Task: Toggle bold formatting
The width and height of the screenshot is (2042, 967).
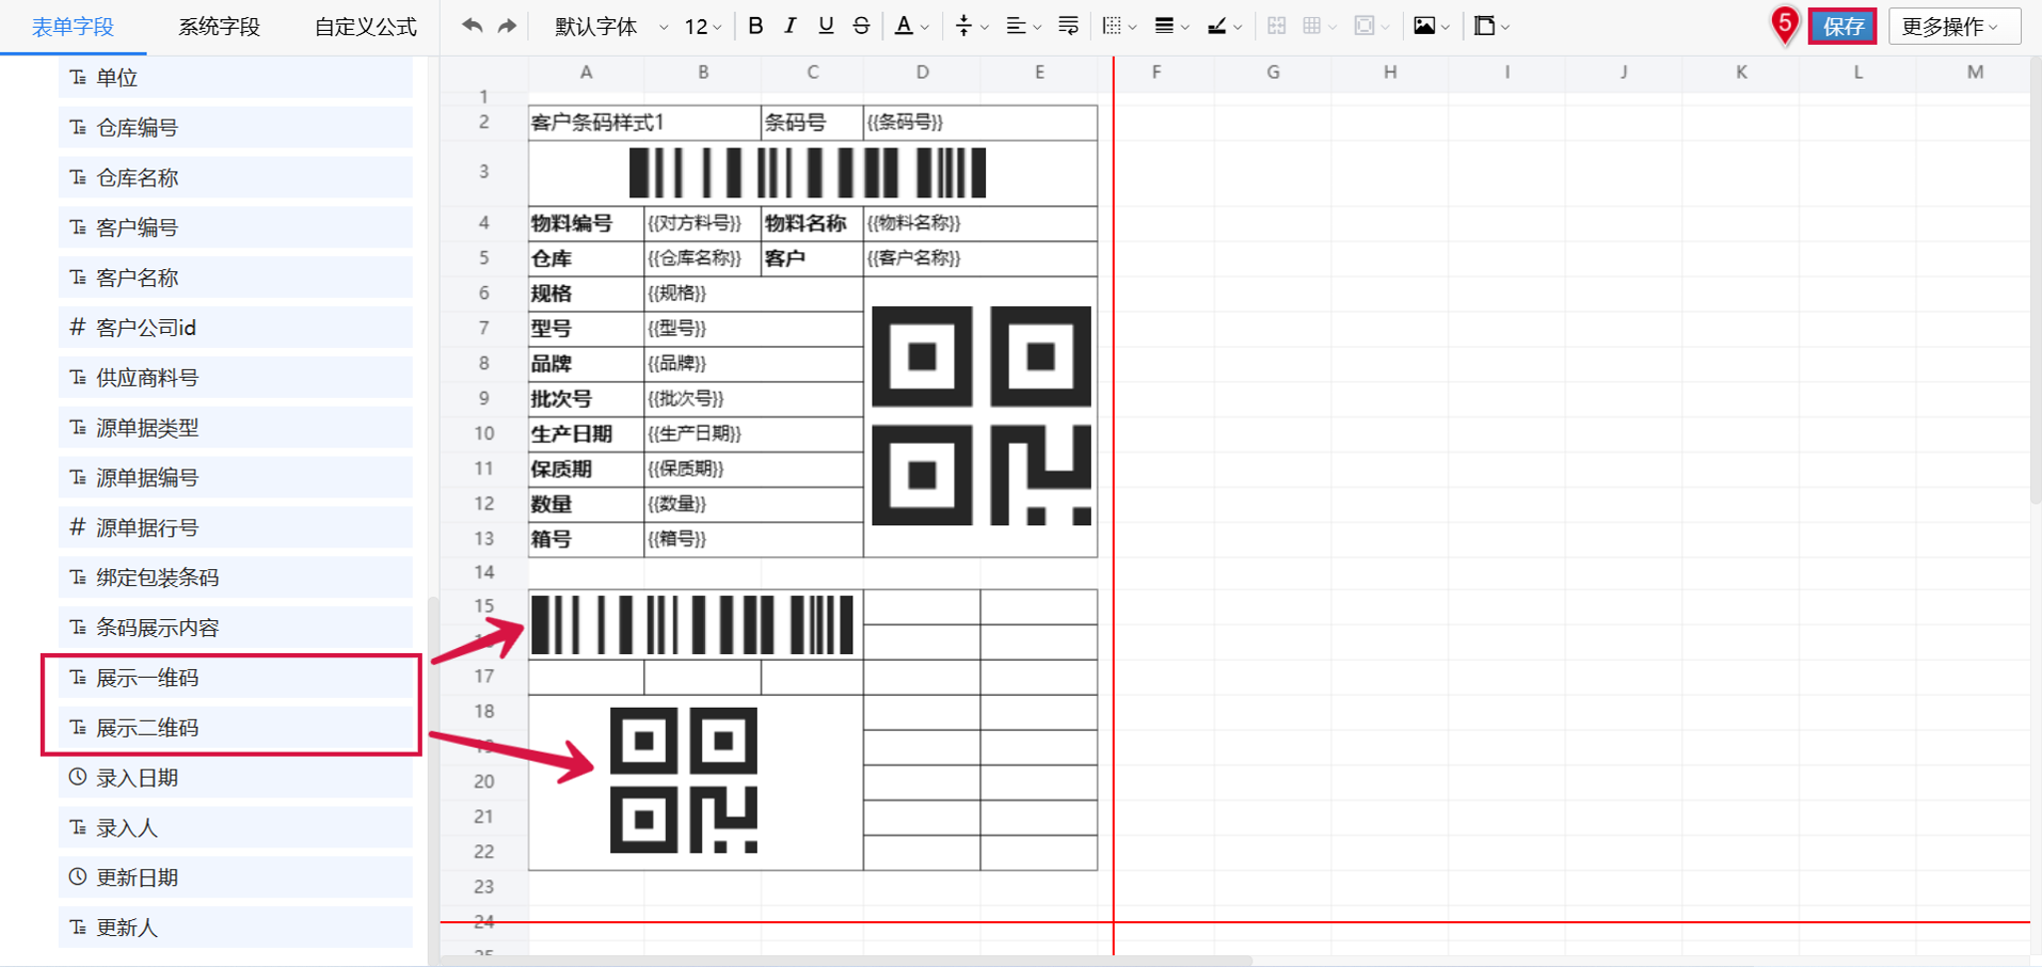Action: click(756, 26)
